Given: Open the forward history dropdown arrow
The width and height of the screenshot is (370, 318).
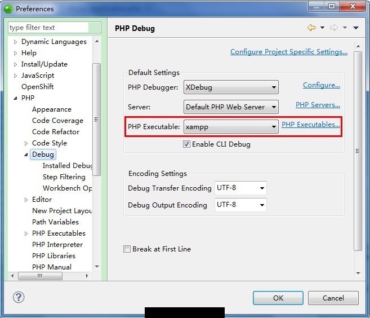Looking at the screenshot, I should pyautogui.click(x=345, y=28).
